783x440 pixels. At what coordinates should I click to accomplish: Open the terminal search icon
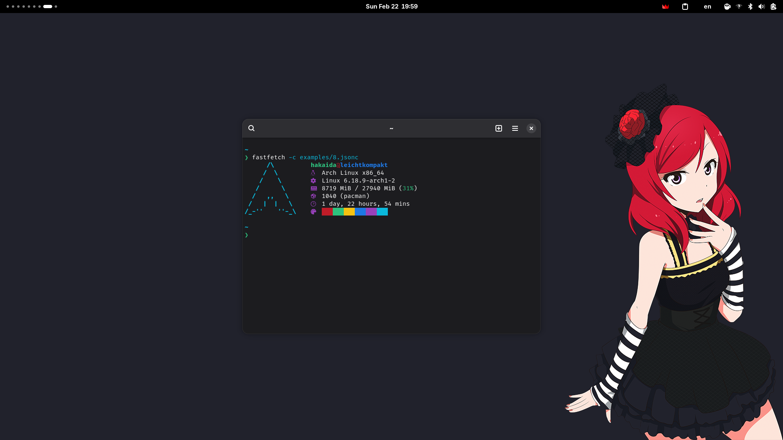[x=252, y=128]
